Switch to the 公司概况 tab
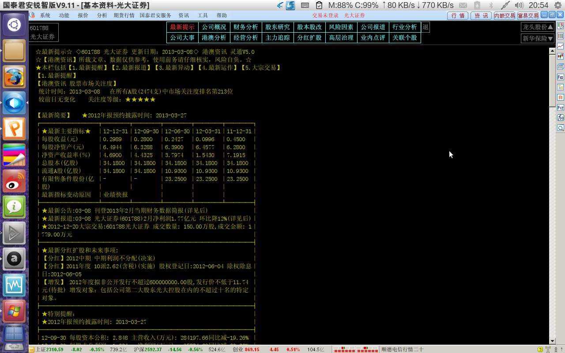565x353 pixels. (214, 27)
